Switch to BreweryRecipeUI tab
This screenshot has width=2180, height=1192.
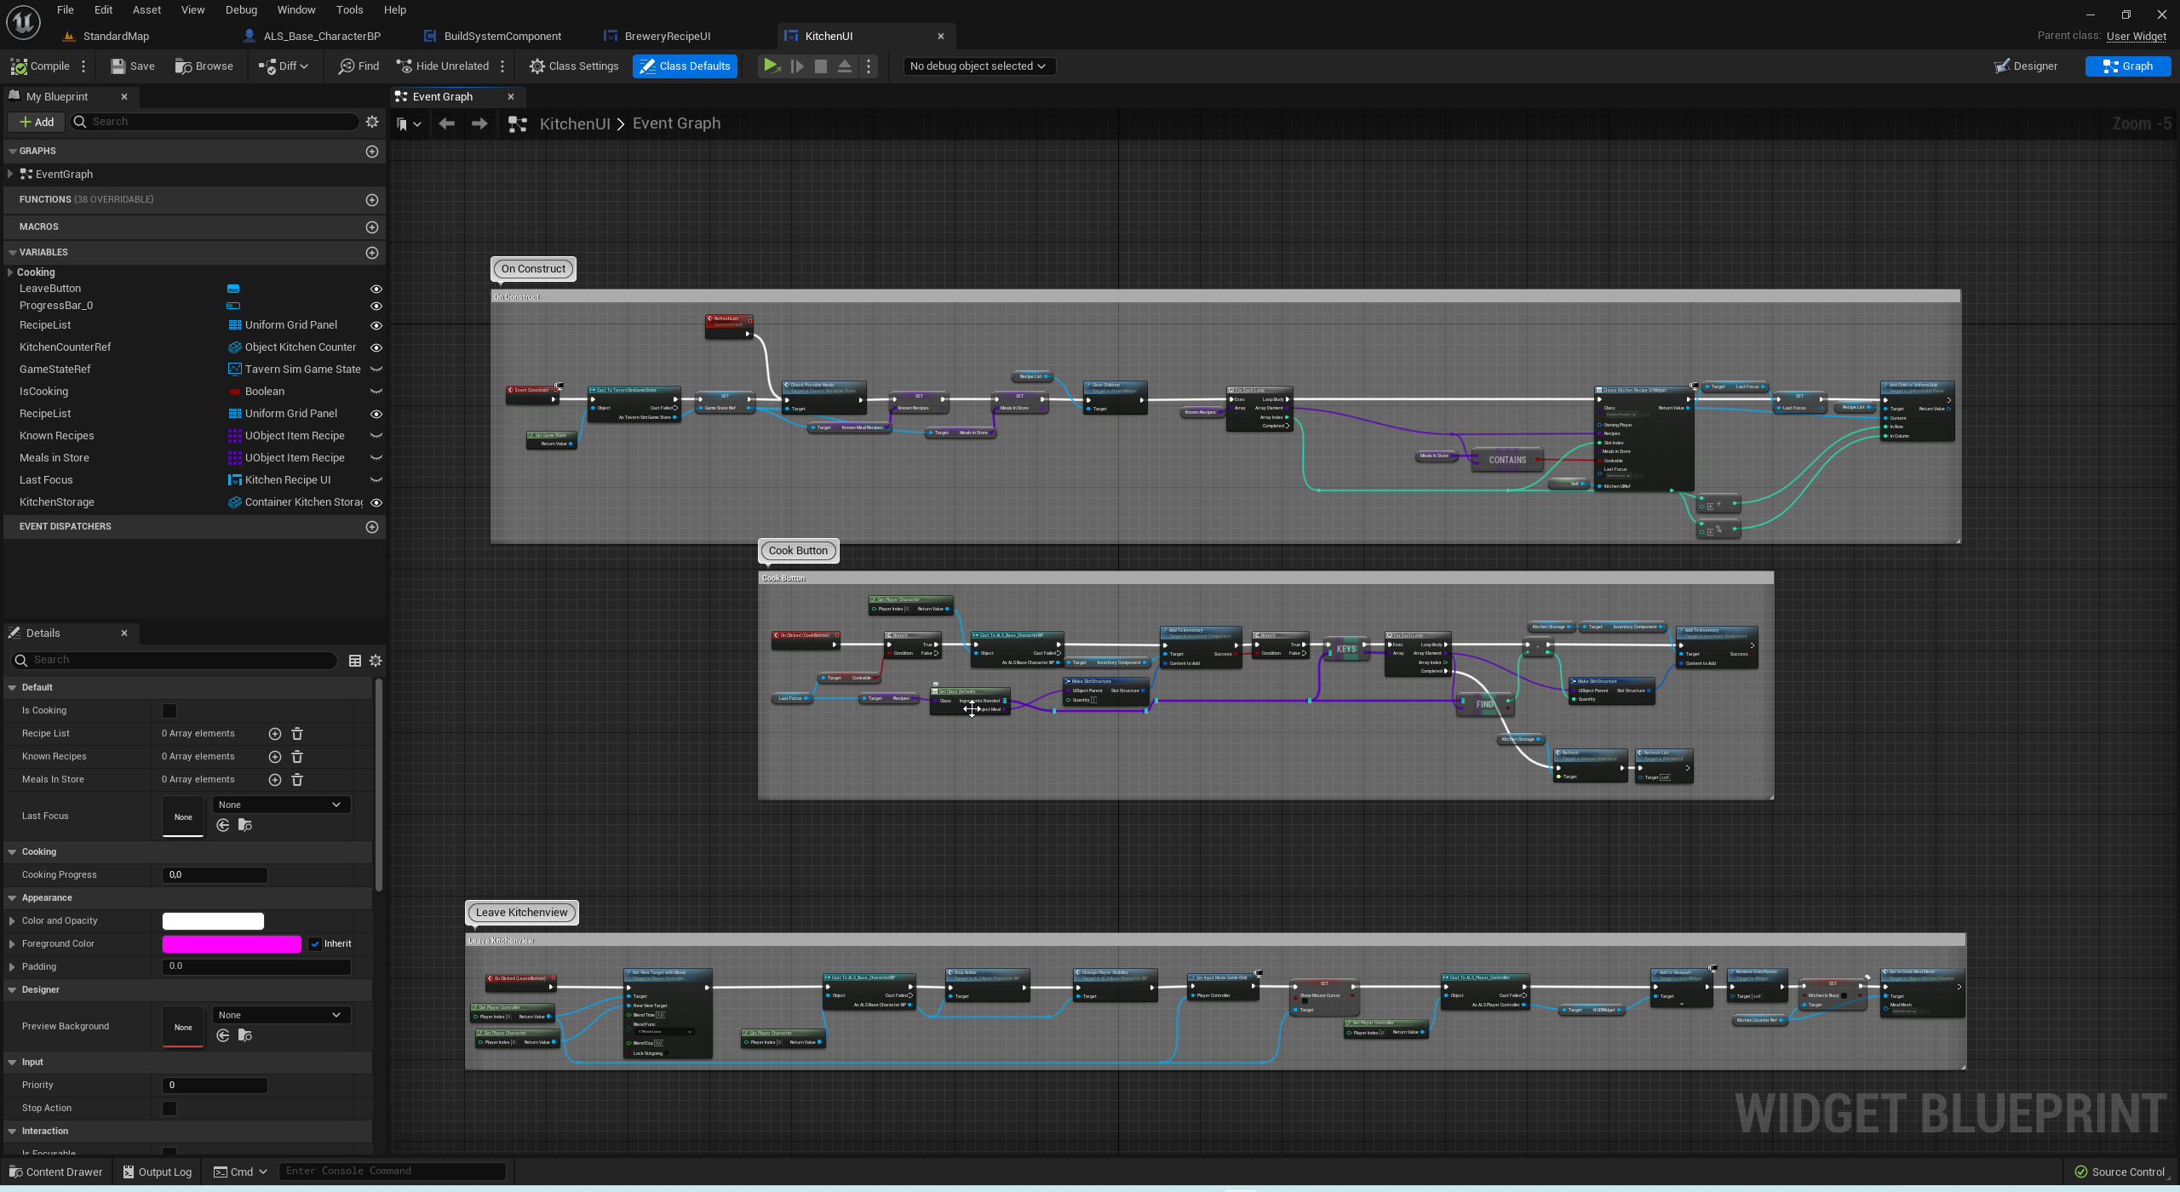point(667,36)
